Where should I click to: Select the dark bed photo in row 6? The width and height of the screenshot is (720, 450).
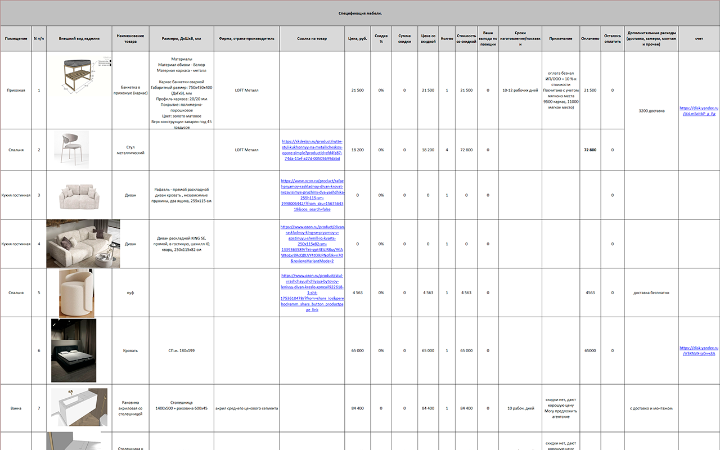pos(73,350)
